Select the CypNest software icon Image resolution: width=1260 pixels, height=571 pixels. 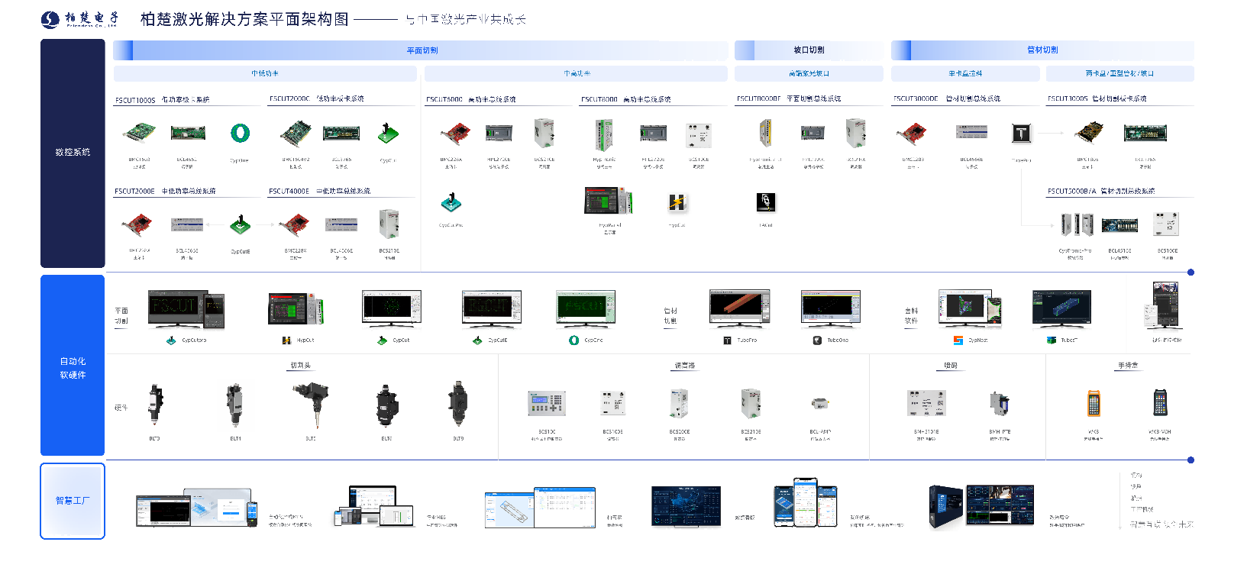coord(958,340)
